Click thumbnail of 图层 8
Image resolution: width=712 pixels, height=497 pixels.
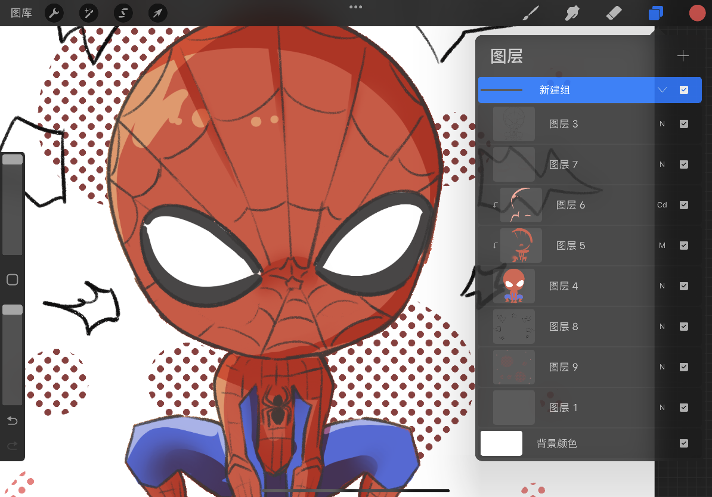pyautogui.click(x=513, y=327)
